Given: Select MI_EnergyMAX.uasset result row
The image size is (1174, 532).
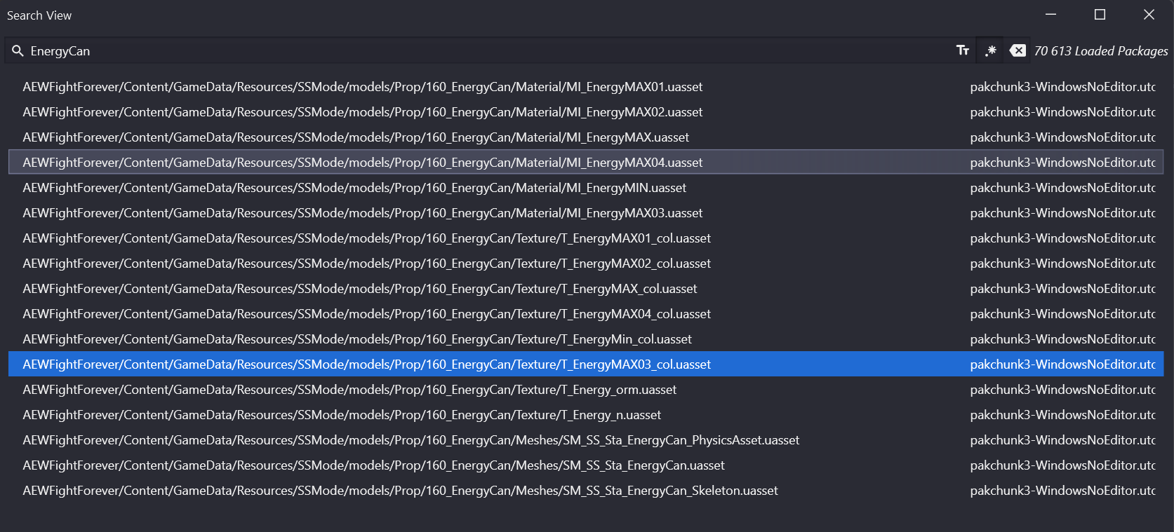Looking at the screenshot, I should 586,137.
